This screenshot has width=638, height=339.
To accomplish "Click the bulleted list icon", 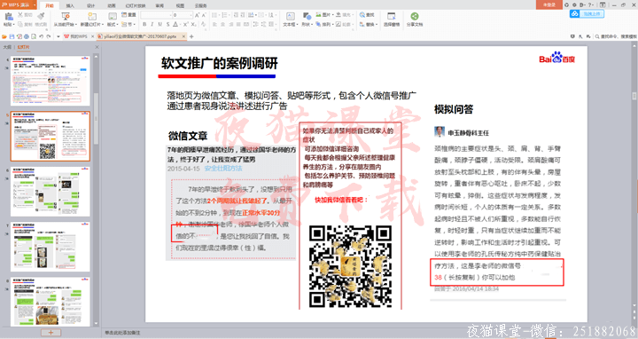I will click(x=214, y=15).
